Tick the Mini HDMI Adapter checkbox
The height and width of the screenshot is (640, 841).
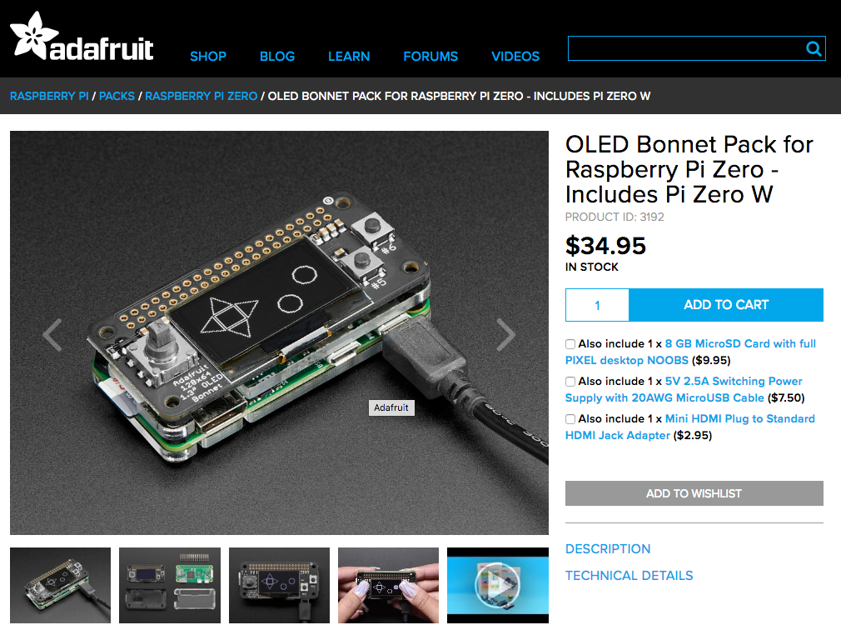pos(570,419)
